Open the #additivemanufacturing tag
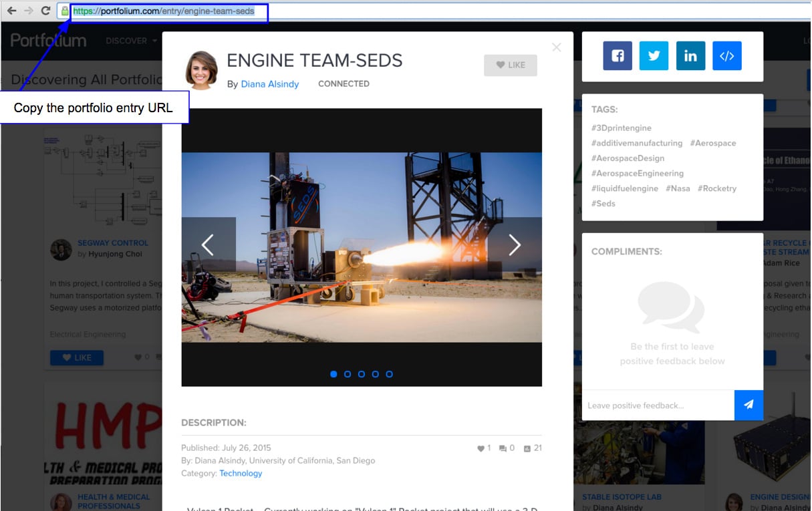Image resolution: width=812 pixels, height=511 pixels. 637,143
